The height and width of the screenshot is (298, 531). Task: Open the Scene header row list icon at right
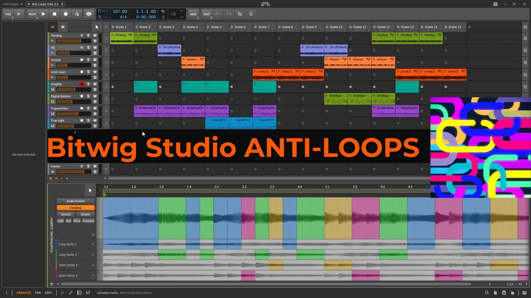[x=525, y=27]
